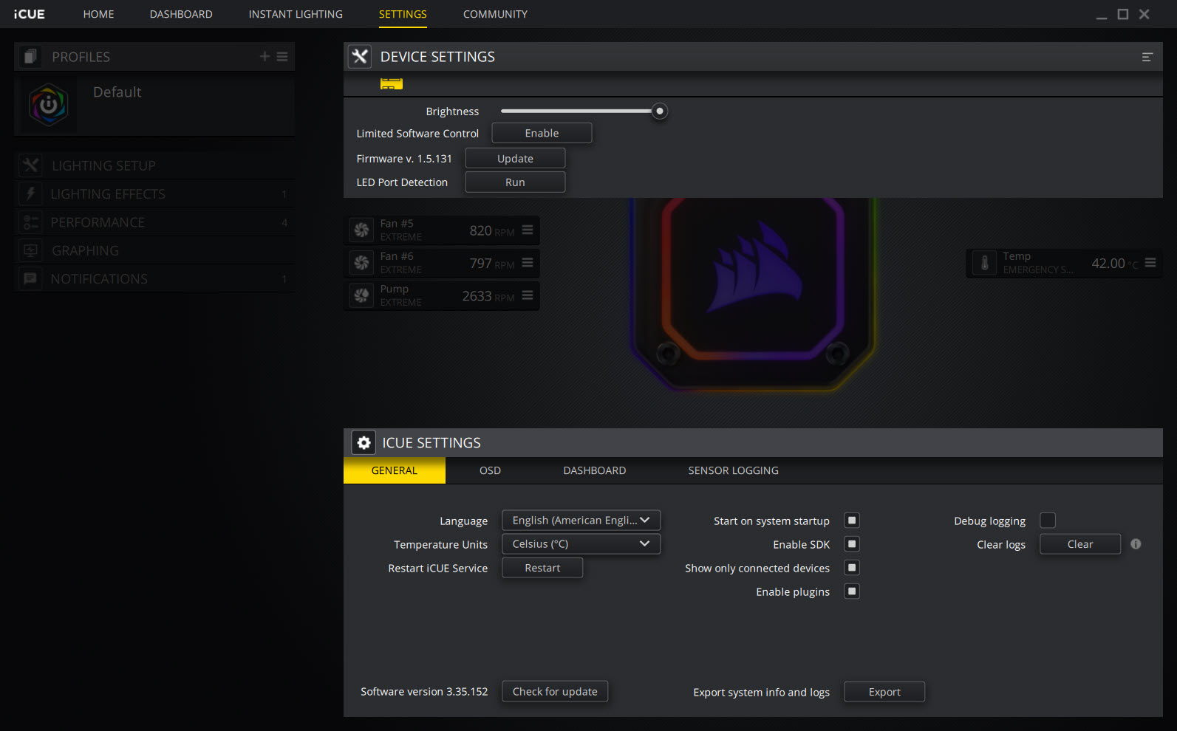The height and width of the screenshot is (731, 1177).
Task: Restart the iCUE Service
Action: click(x=542, y=568)
